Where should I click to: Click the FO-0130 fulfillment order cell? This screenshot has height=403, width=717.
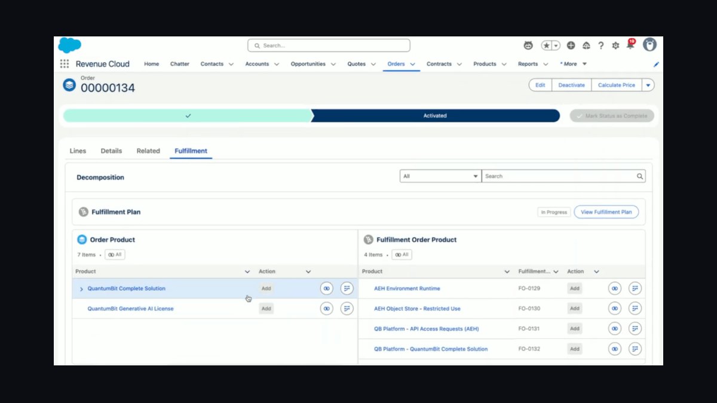click(x=529, y=309)
